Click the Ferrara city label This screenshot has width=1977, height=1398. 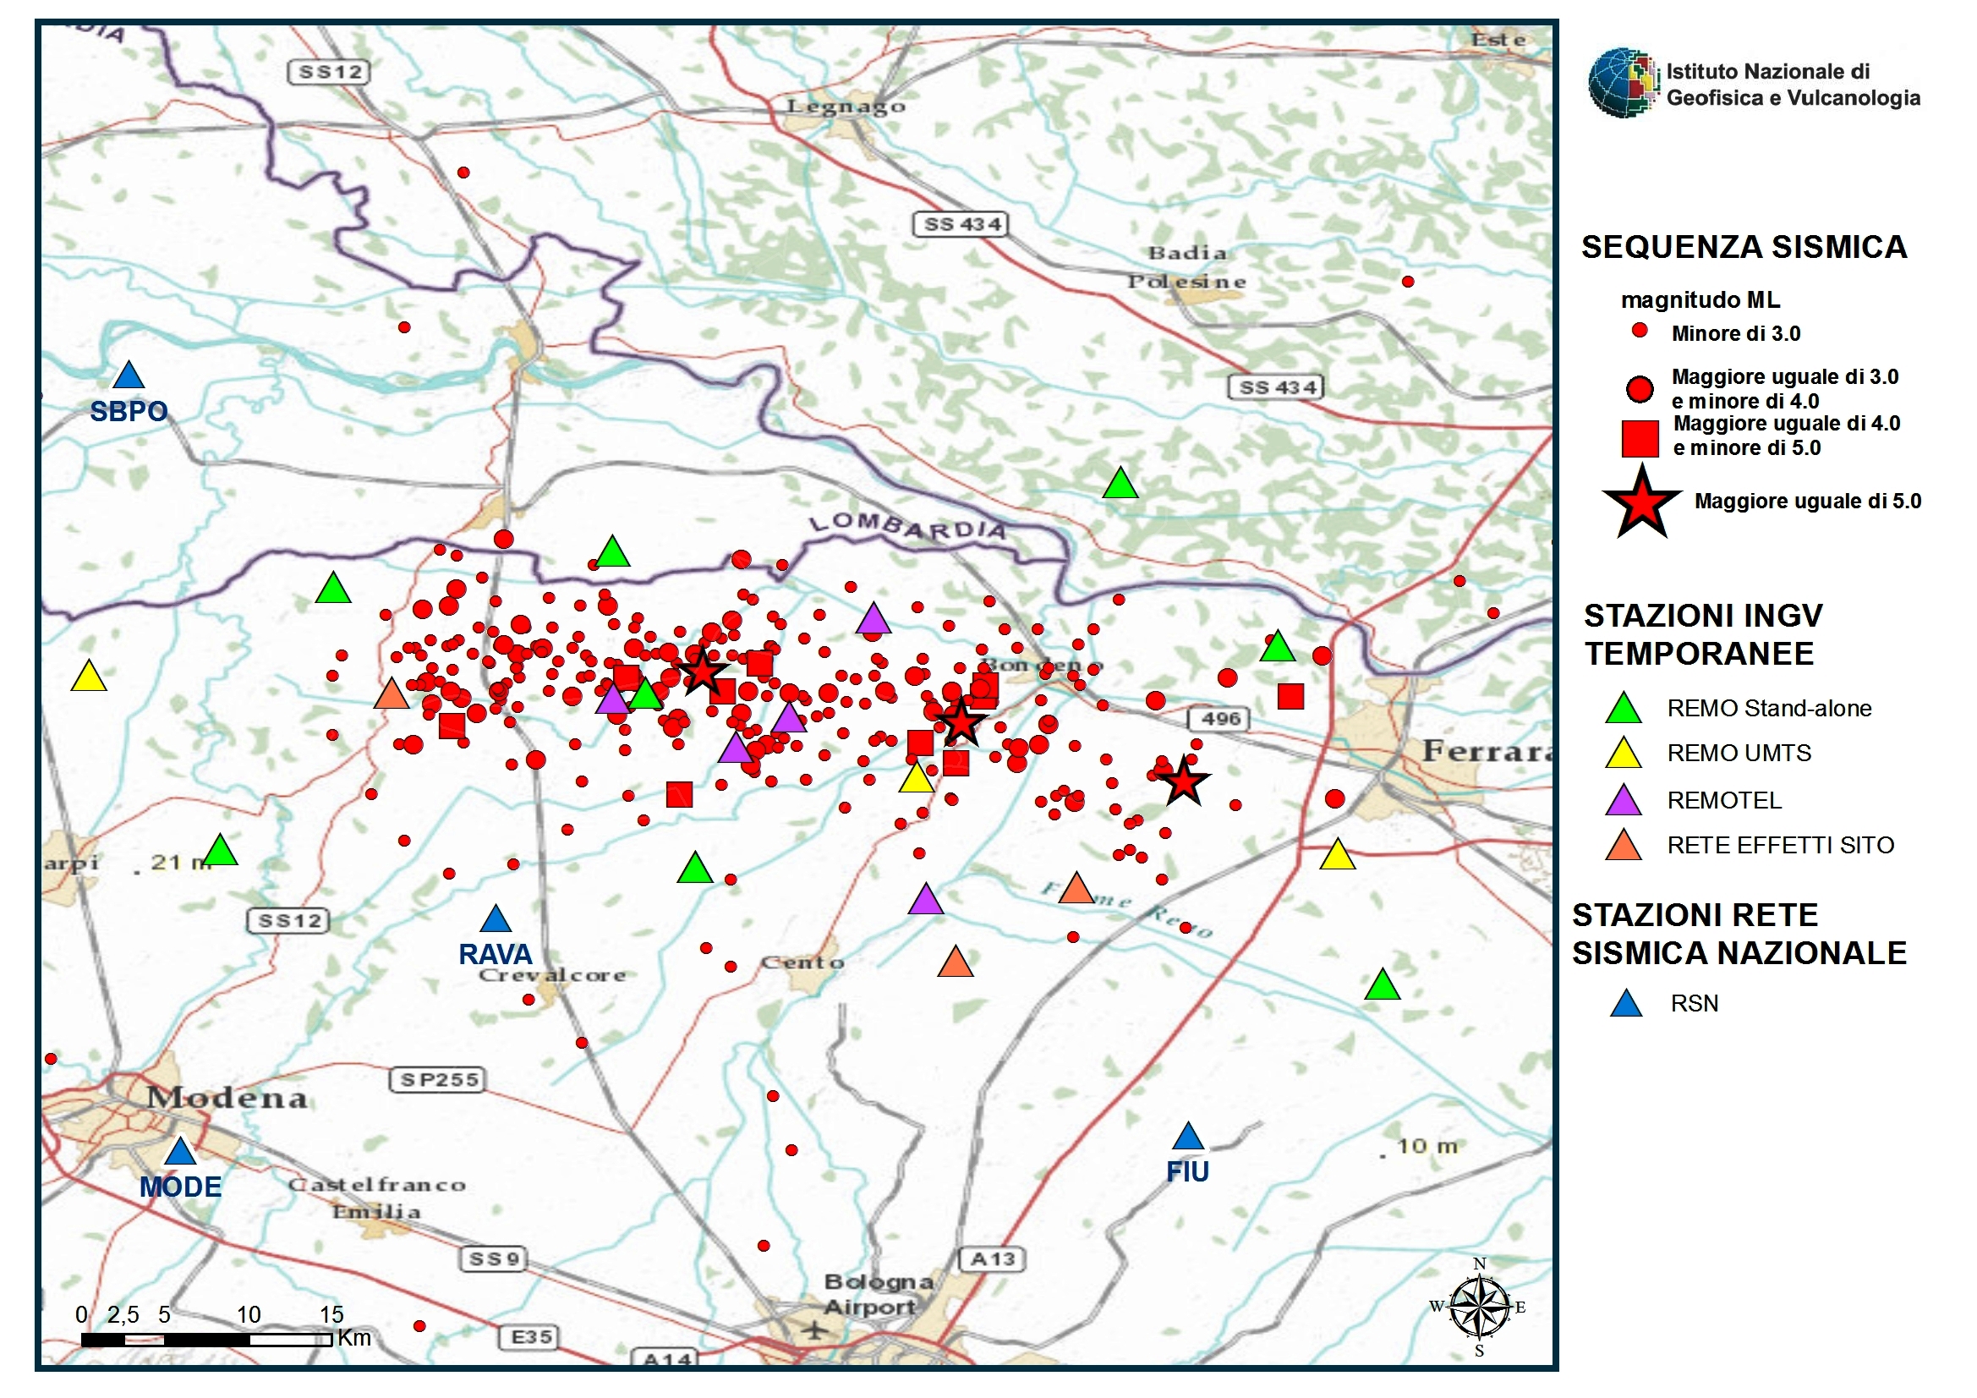point(1486,751)
